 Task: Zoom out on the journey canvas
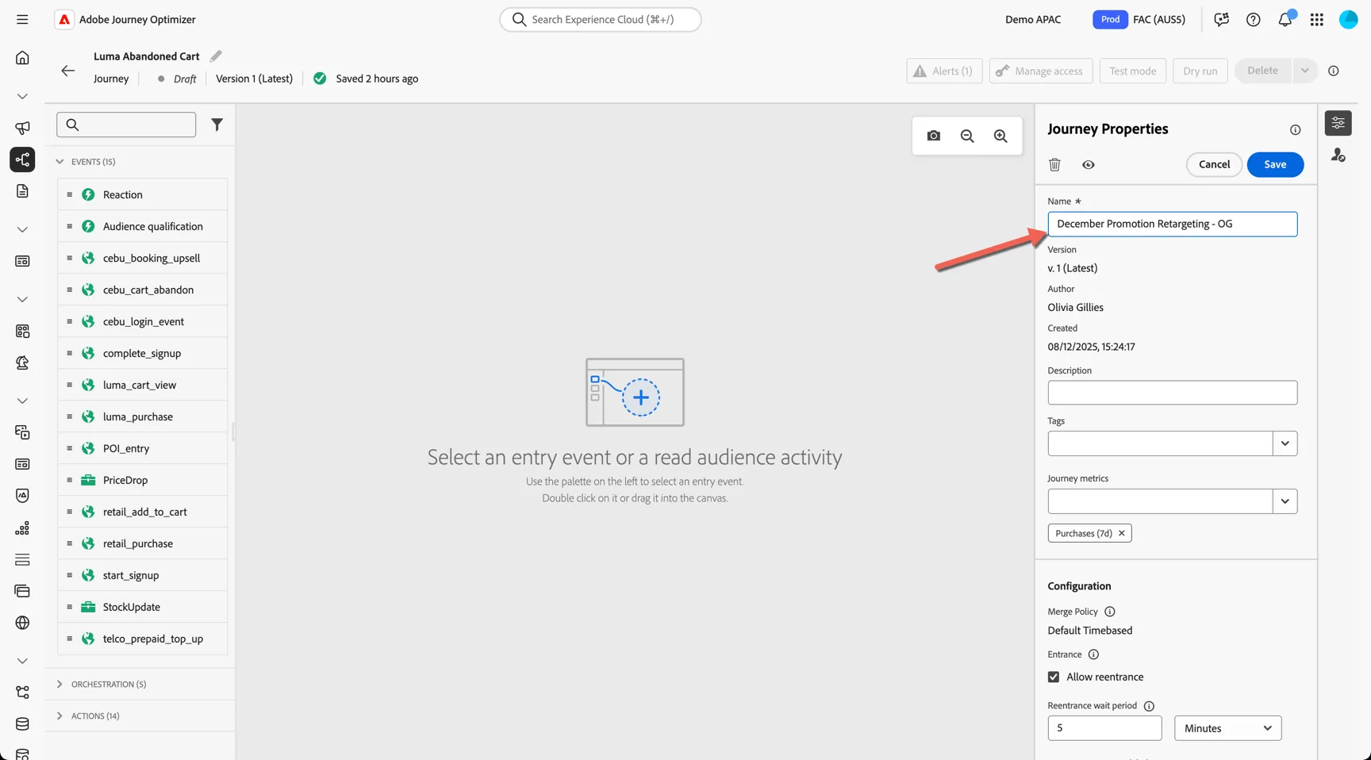click(x=967, y=136)
